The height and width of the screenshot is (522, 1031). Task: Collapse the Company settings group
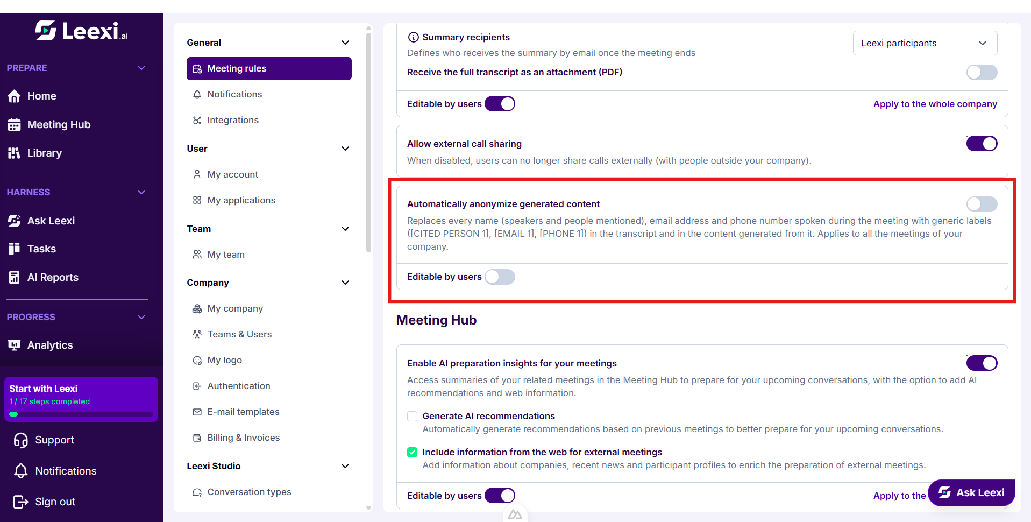click(345, 283)
